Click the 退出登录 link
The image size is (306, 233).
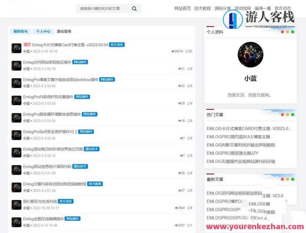64,31
